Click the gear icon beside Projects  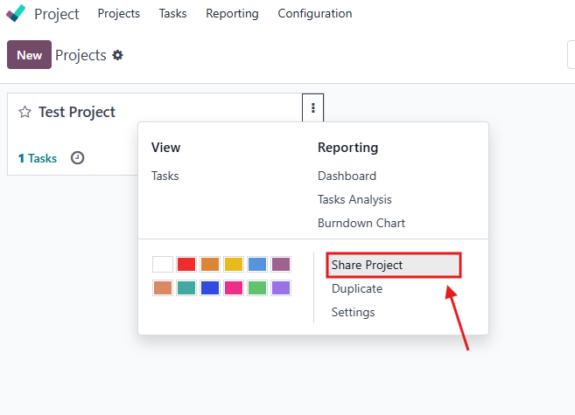point(118,55)
